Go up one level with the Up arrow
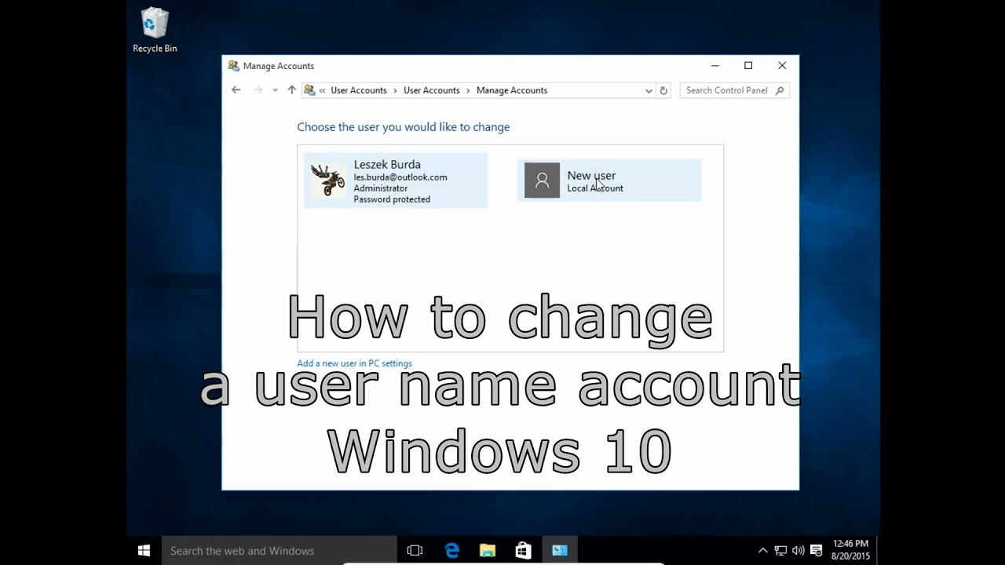This screenshot has width=1005, height=565. click(291, 90)
